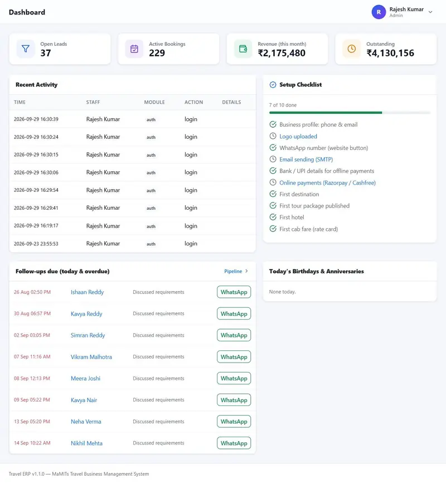The height and width of the screenshot is (483, 446).
Task: Click the 7 of 10 done label
Action: (283, 105)
